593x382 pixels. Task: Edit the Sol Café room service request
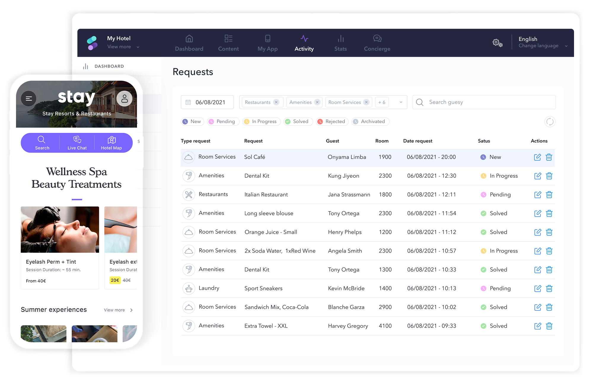pos(538,157)
